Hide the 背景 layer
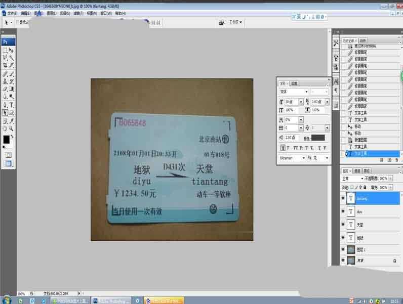 click(343, 260)
